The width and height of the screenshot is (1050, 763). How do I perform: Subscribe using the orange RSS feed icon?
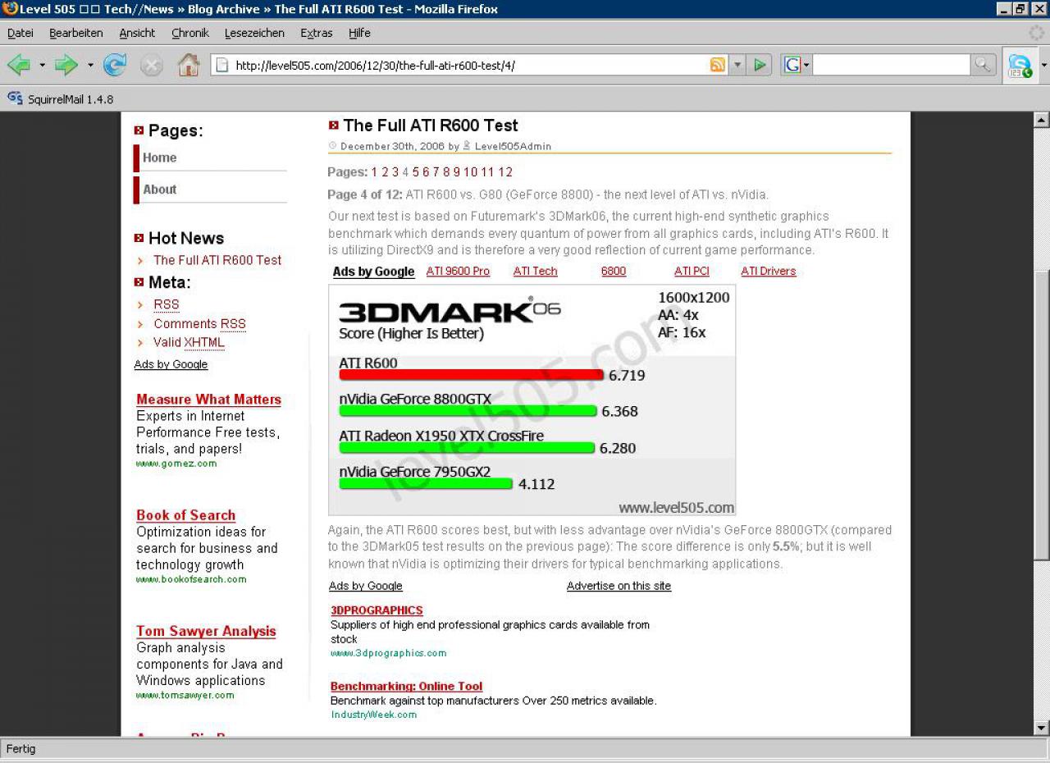(x=718, y=65)
